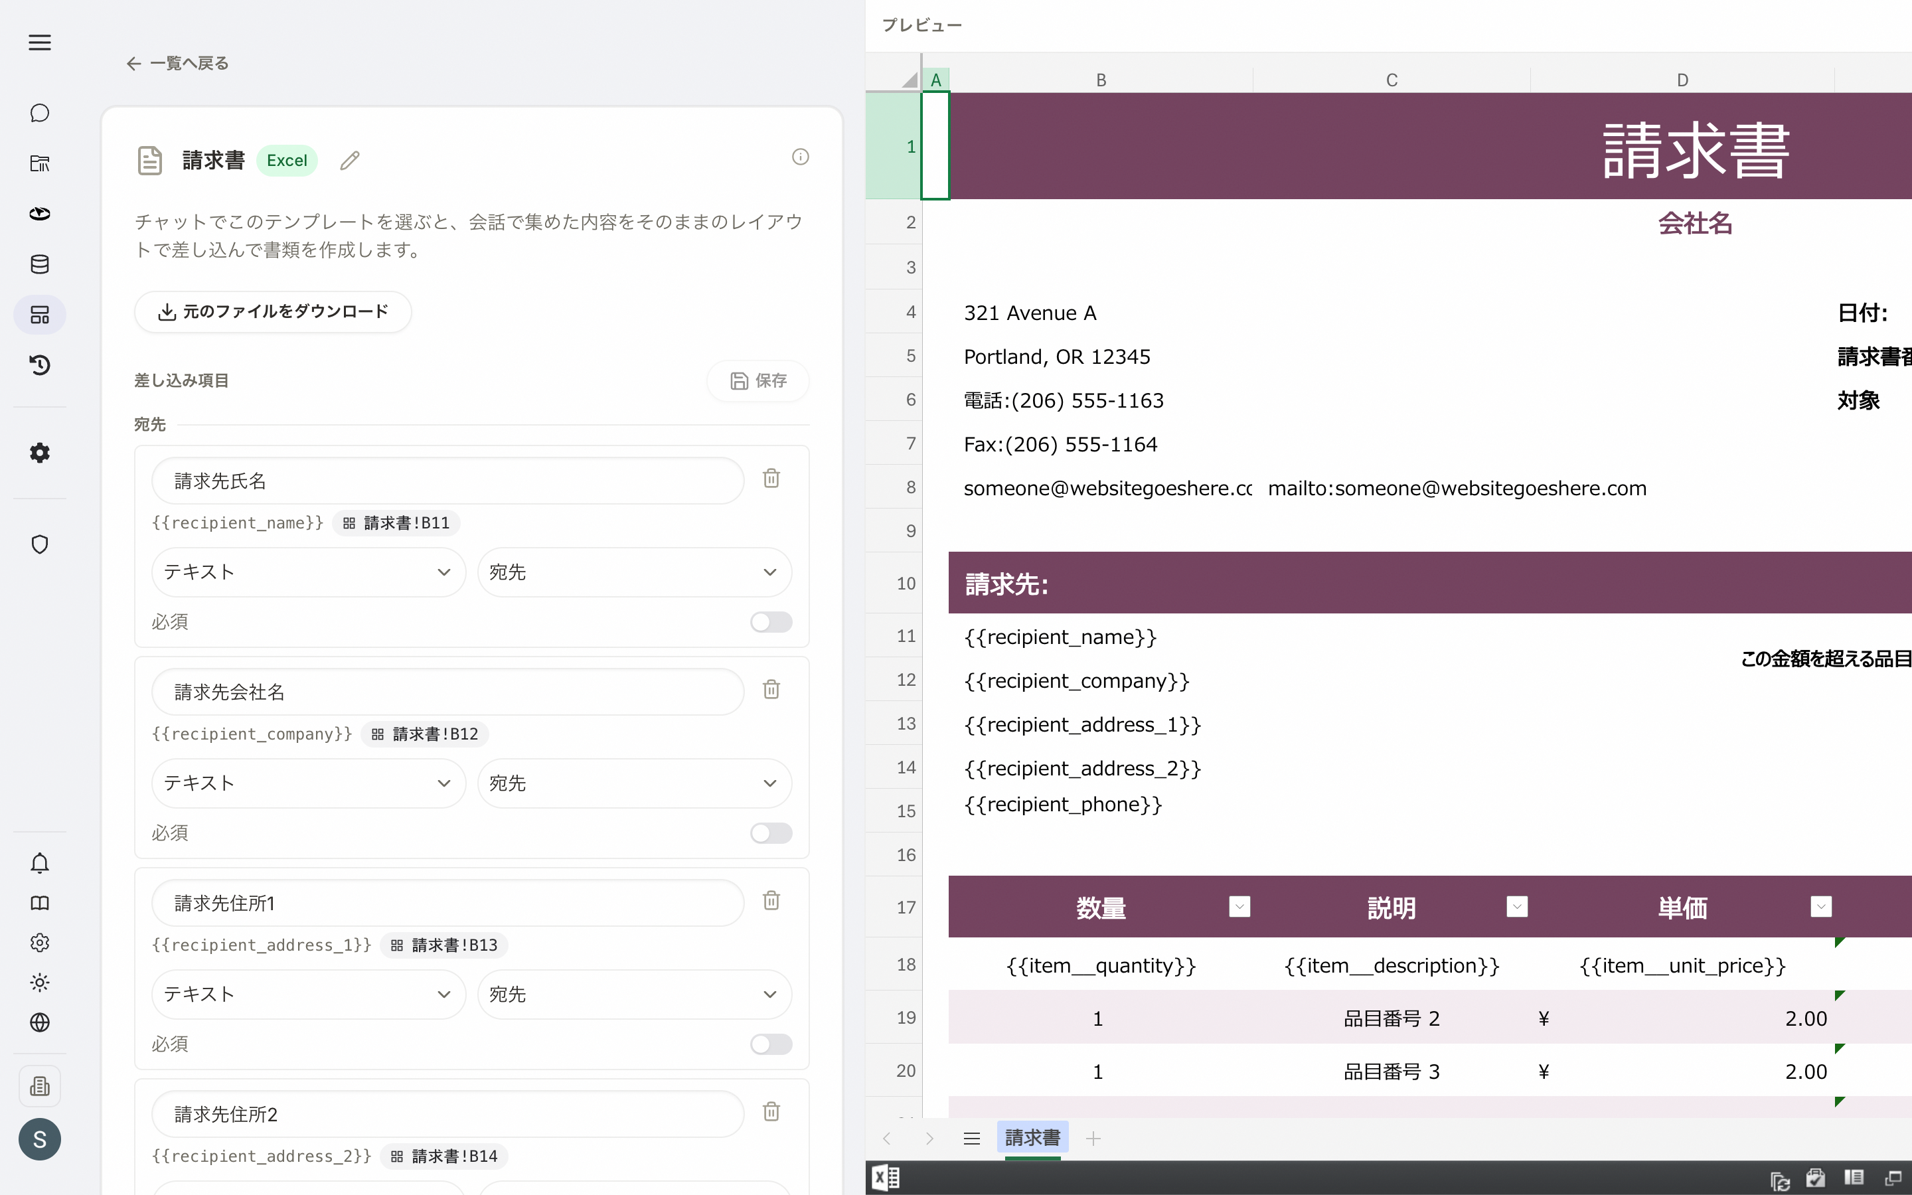Select column B header in preview
Screen dimensions: 1912x1195
click(x=1101, y=80)
